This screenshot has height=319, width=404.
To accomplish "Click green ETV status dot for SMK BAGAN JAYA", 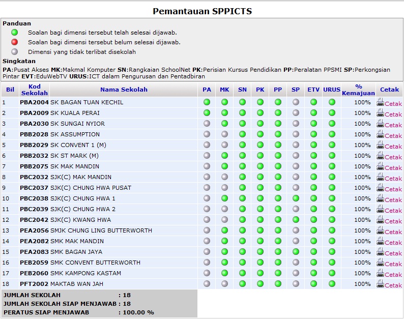I will click(313, 252).
